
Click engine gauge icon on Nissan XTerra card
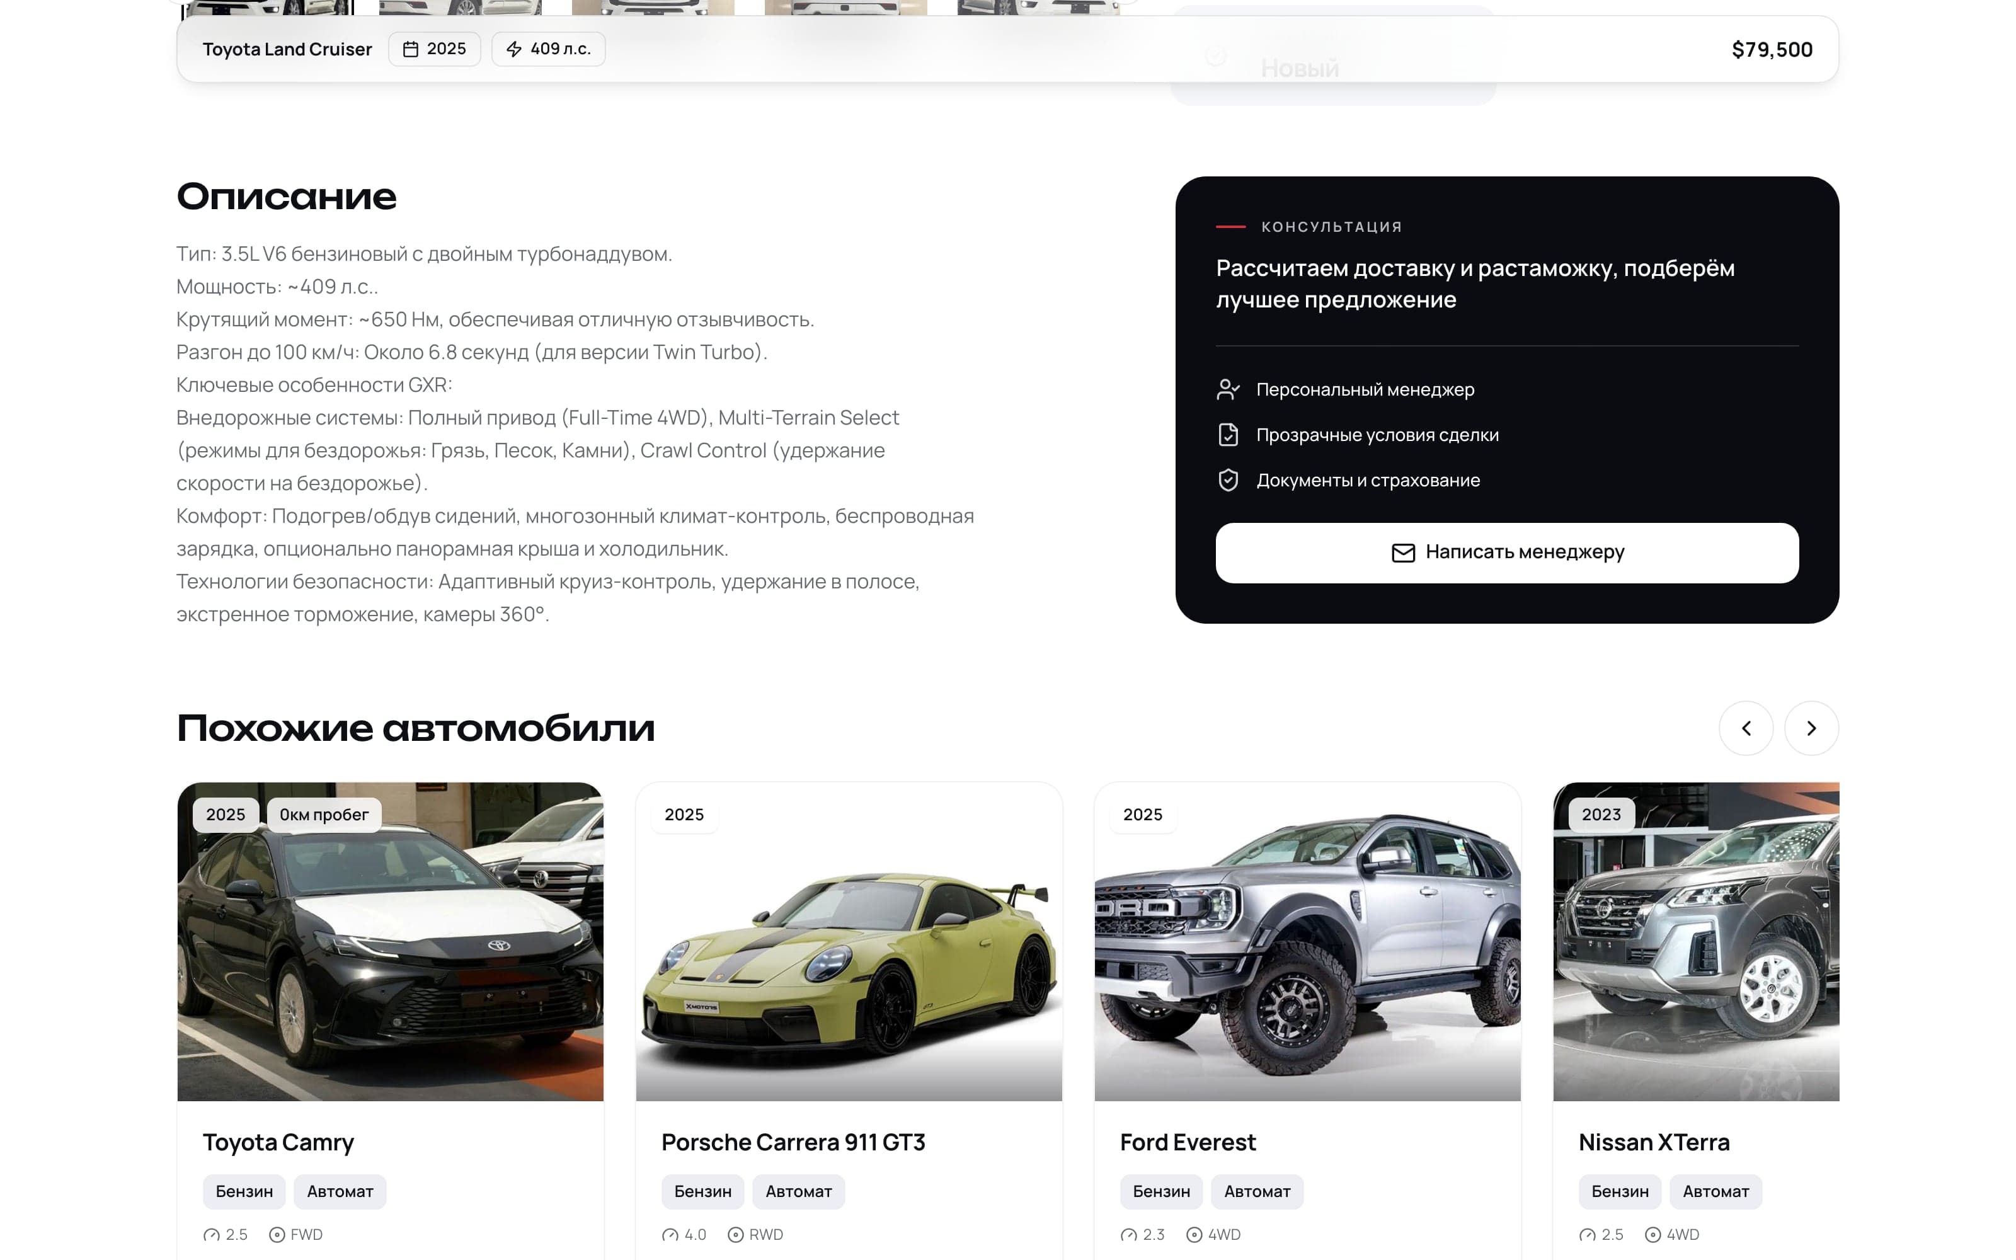[x=1587, y=1235]
